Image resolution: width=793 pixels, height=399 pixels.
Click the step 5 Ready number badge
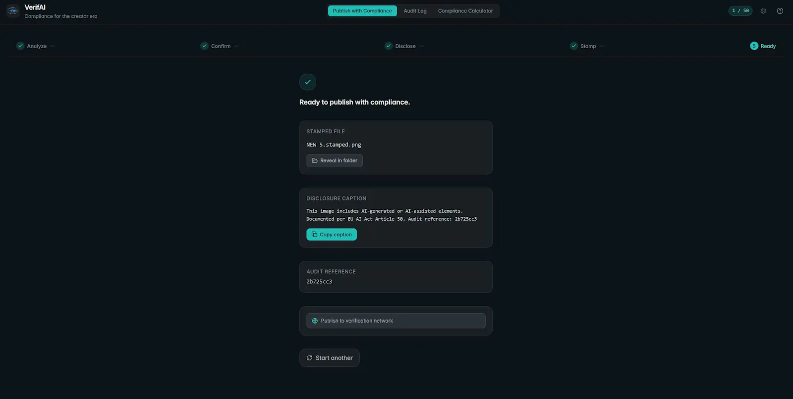(x=754, y=46)
